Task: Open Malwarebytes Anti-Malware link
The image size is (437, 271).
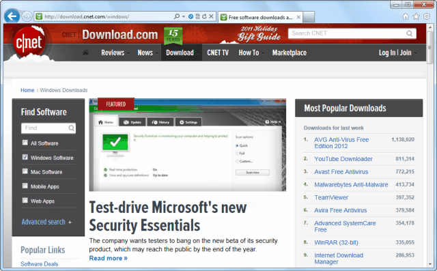Action: point(351,185)
